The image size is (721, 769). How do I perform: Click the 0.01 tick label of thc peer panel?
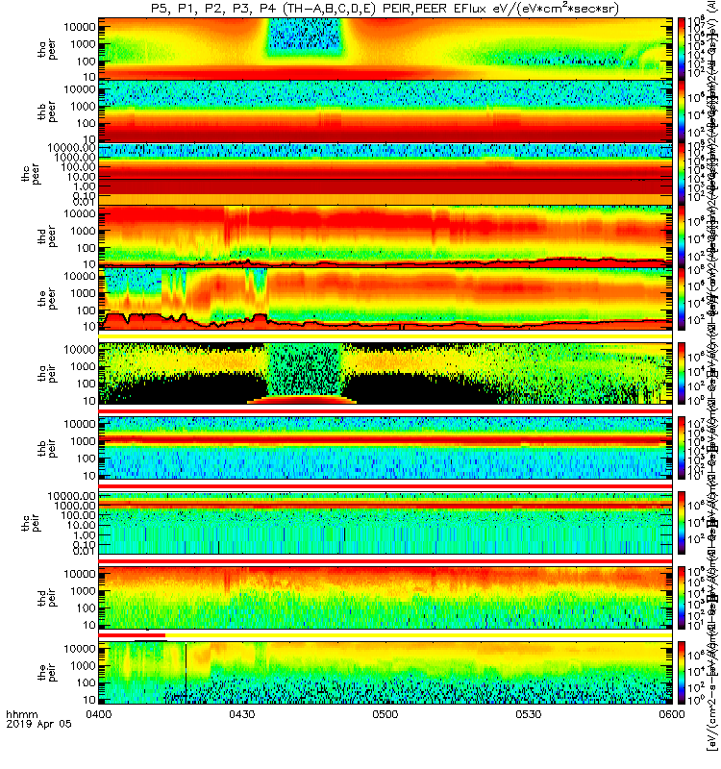[x=84, y=202]
